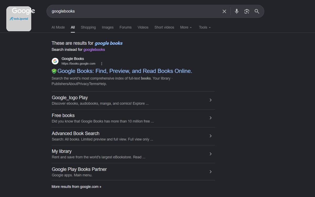Click the green shield icon before the title
The width and height of the screenshot is (315, 197).
[x=54, y=71]
